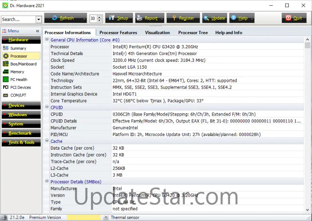Screen dimensions: 312x221
Task: Select the PC Health icon
Action: (x=6, y=79)
